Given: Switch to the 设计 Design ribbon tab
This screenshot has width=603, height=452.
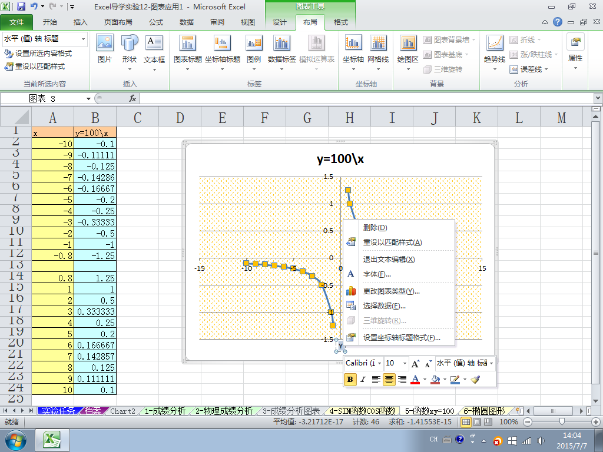Looking at the screenshot, I should tap(280, 22).
